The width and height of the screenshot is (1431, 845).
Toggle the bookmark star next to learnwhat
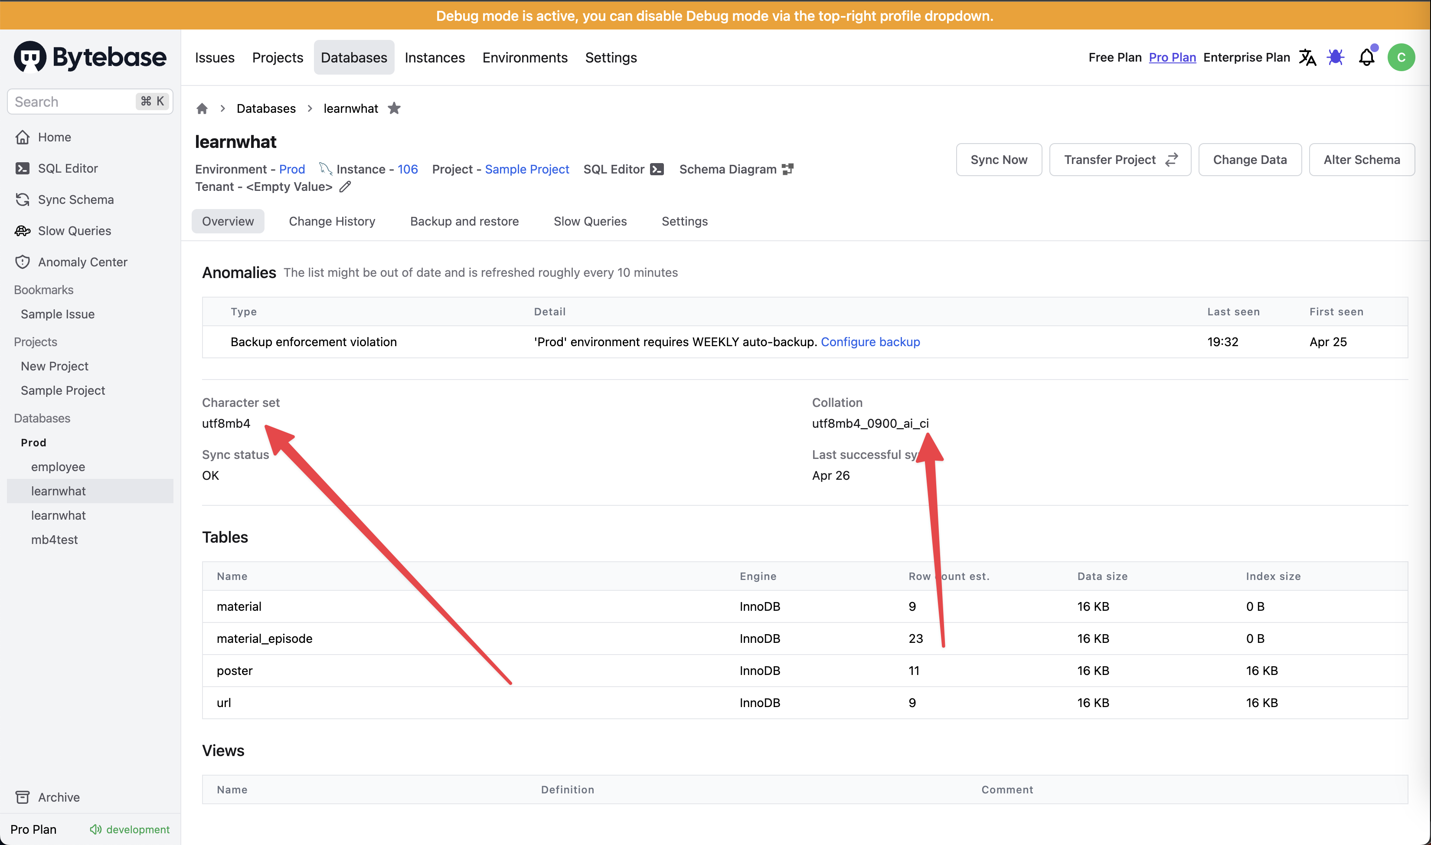(x=394, y=108)
